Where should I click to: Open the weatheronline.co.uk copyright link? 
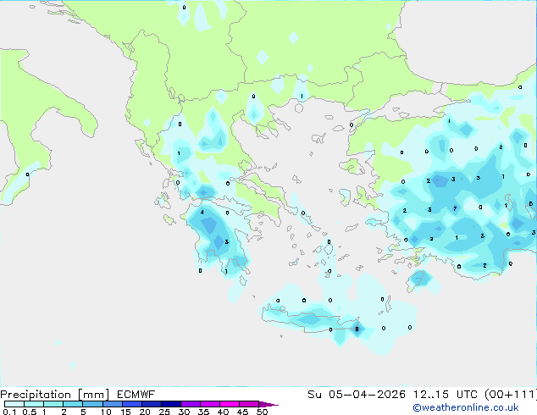tap(466, 407)
